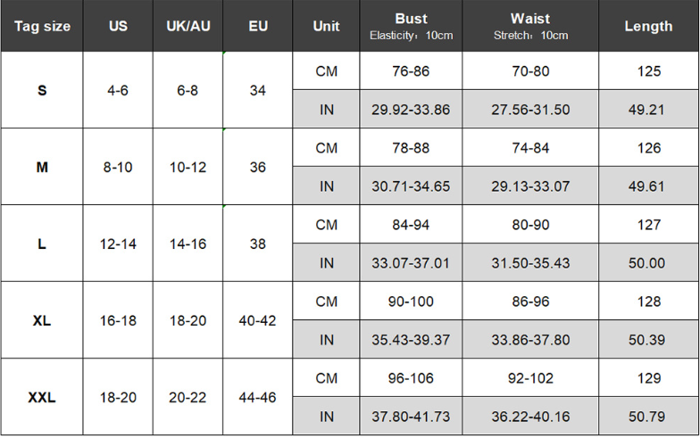Select the UK/AU 14-16 cell
This screenshot has width=700, height=438.
(187, 244)
